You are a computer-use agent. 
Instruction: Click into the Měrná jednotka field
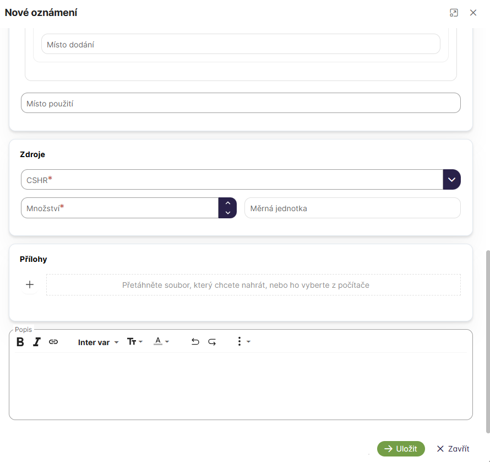pos(352,208)
